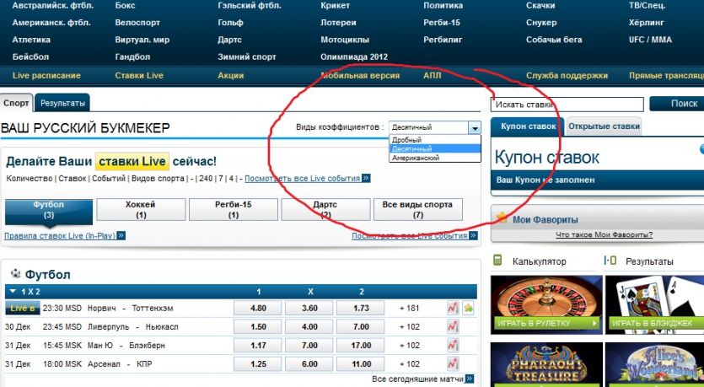Open the Alice's Wonderland game thumbnail

(x=654, y=364)
